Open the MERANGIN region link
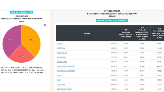Viewport: 164px width, 92px height. 61,48
